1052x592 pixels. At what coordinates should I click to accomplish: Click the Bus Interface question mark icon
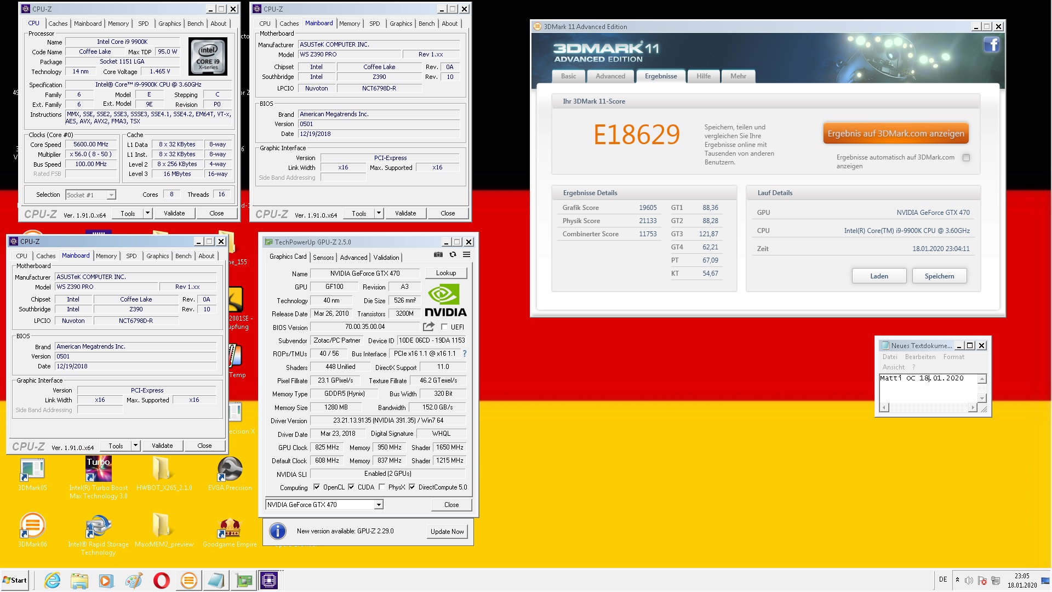(465, 354)
